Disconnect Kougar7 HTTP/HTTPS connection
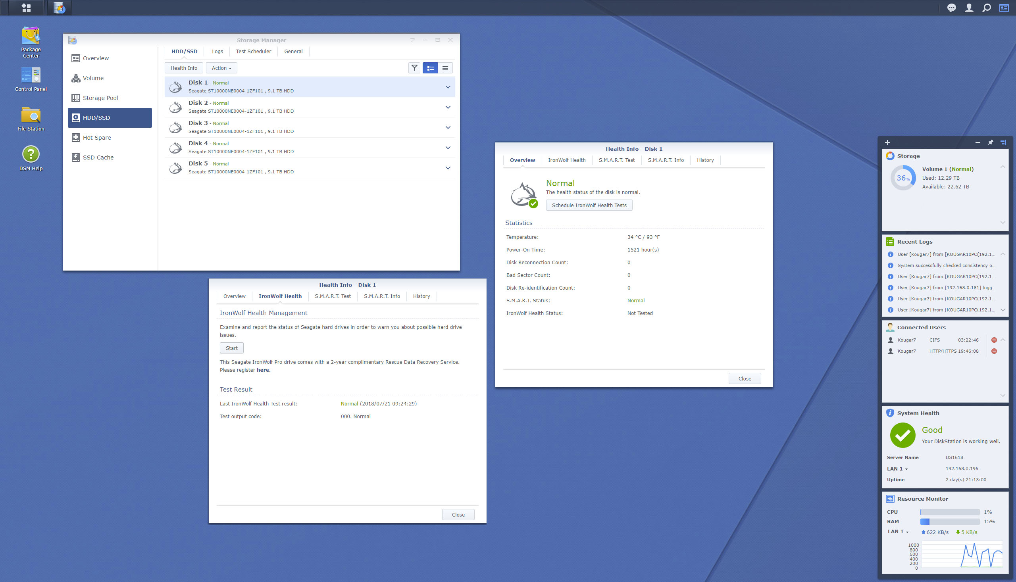The height and width of the screenshot is (582, 1016). (x=994, y=352)
